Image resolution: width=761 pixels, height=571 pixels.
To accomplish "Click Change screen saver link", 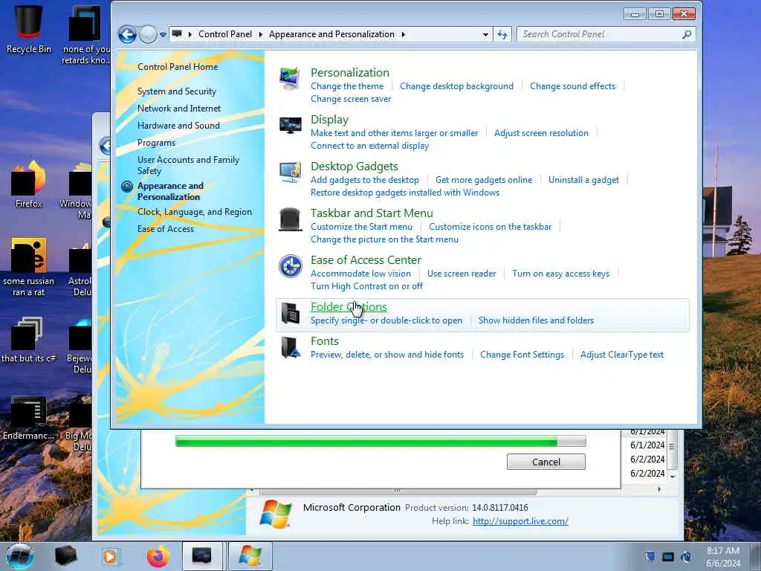I will (351, 99).
